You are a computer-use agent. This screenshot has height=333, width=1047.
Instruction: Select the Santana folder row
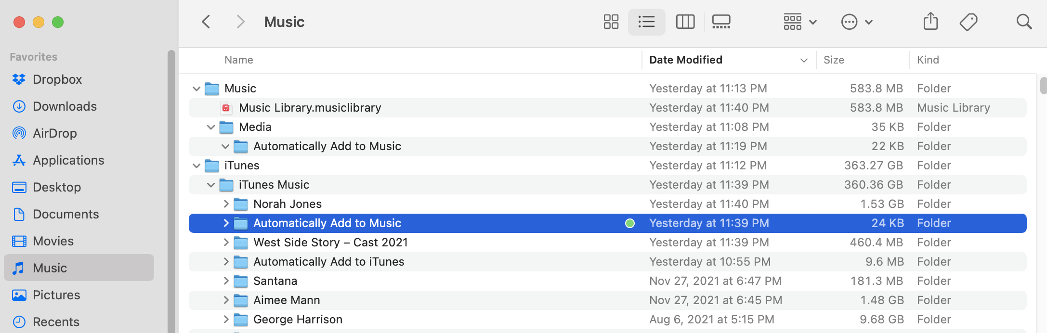(x=275, y=281)
